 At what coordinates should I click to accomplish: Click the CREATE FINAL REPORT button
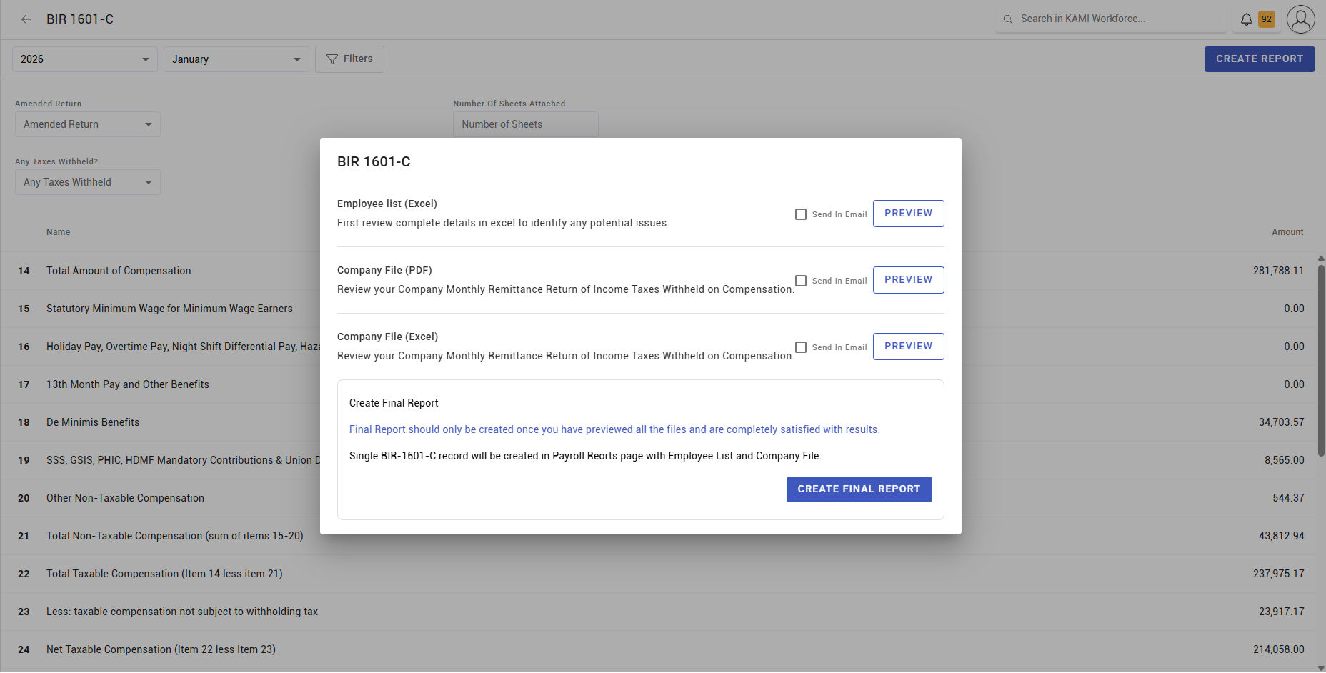pos(859,489)
